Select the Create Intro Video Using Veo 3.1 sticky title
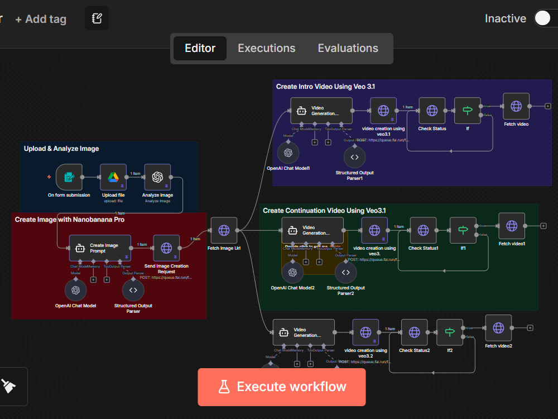Image resolution: width=558 pixels, height=419 pixels. [325, 87]
